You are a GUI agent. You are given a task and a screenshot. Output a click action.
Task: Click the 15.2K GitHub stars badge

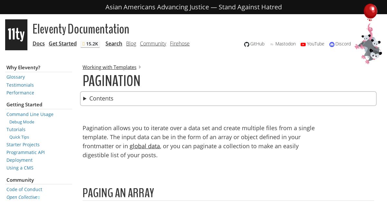point(90,44)
